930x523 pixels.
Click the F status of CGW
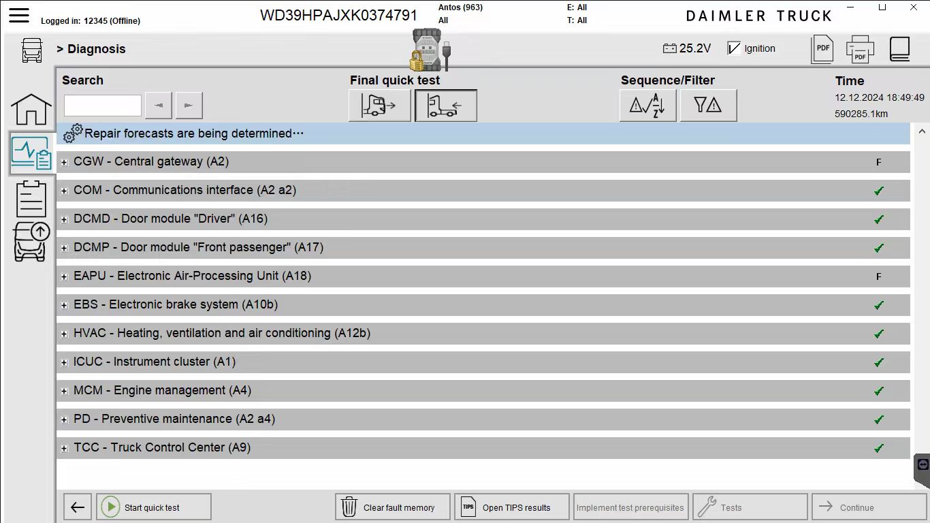tap(879, 162)
